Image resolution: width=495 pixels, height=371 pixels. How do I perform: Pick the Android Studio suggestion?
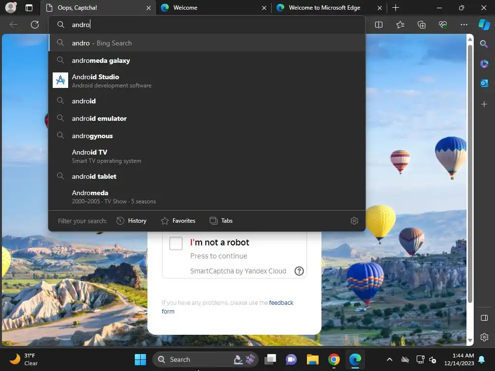[207, 81]
